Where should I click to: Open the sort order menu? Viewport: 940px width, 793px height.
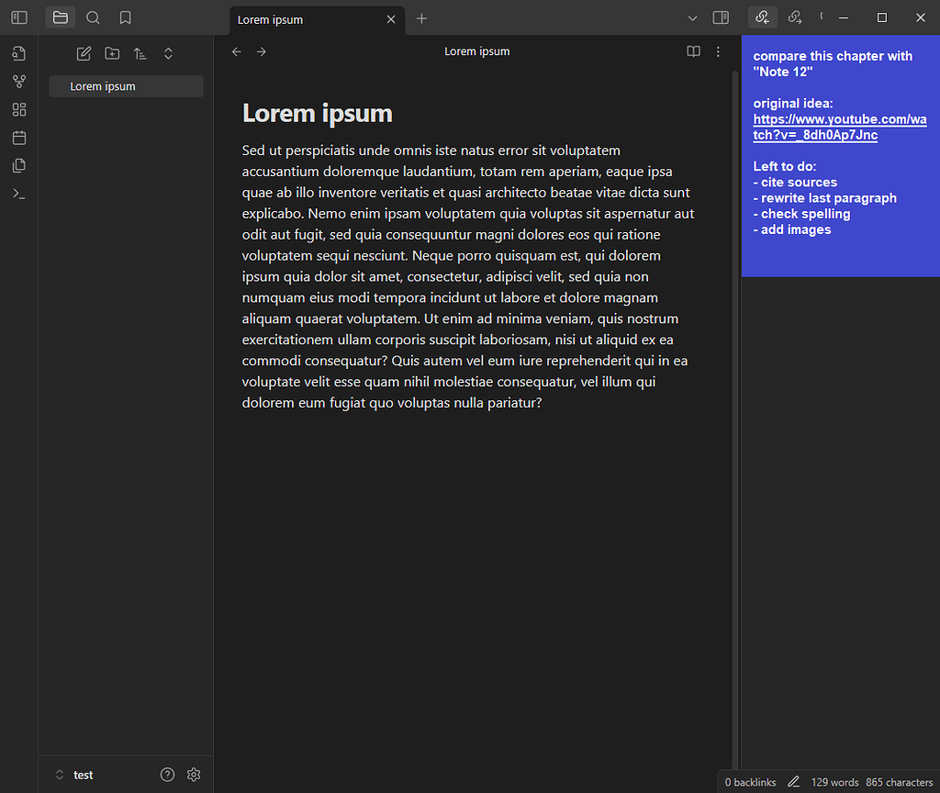(x=140, y=54)
